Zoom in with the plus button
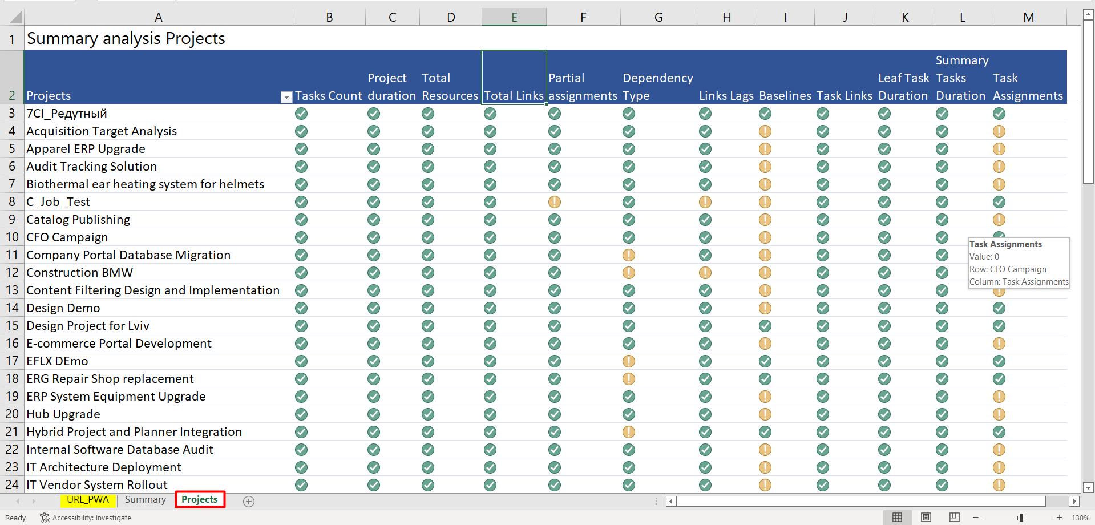The image size is (1095, 525). pos(1060,518)
